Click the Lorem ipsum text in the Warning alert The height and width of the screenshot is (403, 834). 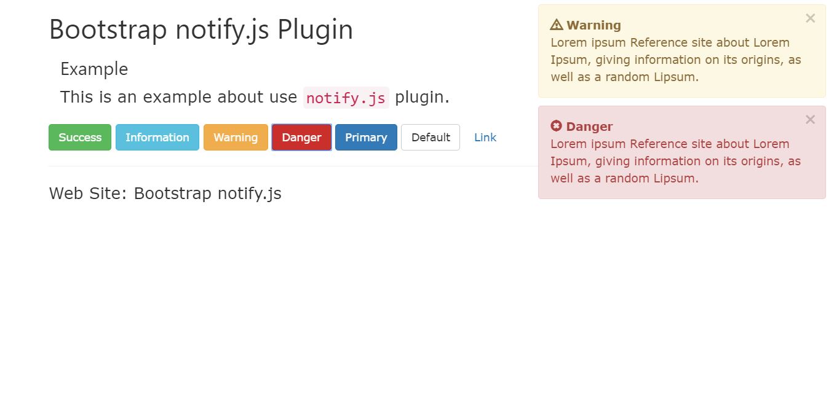click(675, 60)
